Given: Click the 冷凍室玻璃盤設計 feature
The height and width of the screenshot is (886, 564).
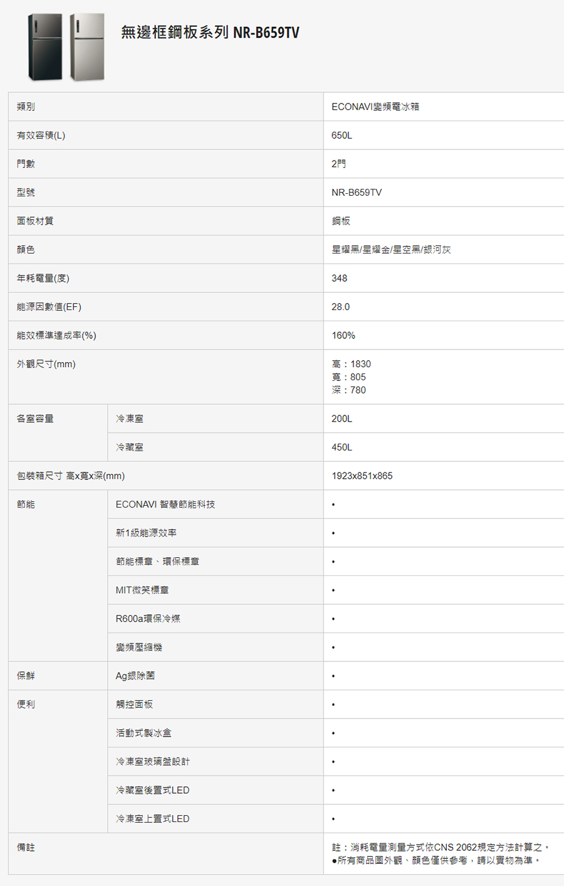Looking at the screenshot, I should 153,762.
